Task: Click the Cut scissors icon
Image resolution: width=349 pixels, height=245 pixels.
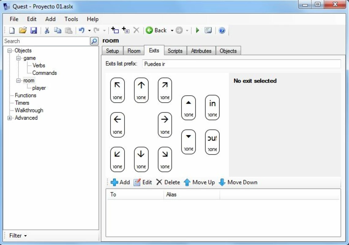Action: [47, 30]
